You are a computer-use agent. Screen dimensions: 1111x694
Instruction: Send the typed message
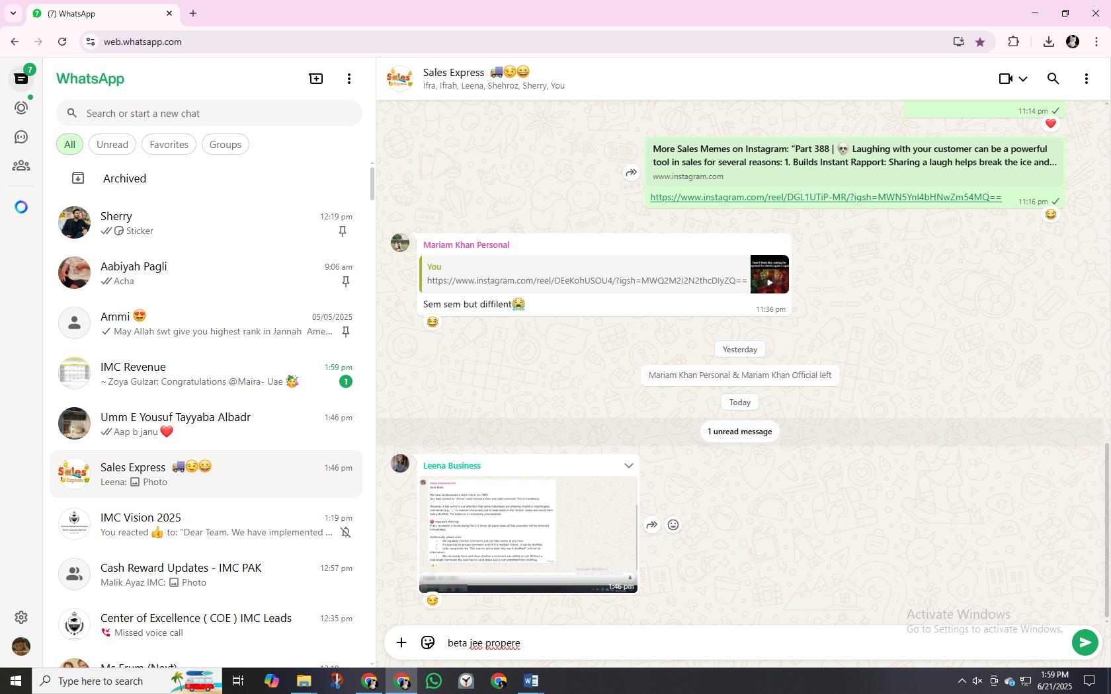coord(1085,642)
